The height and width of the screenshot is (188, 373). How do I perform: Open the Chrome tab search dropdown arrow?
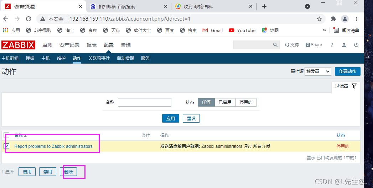tap(307, 7)
